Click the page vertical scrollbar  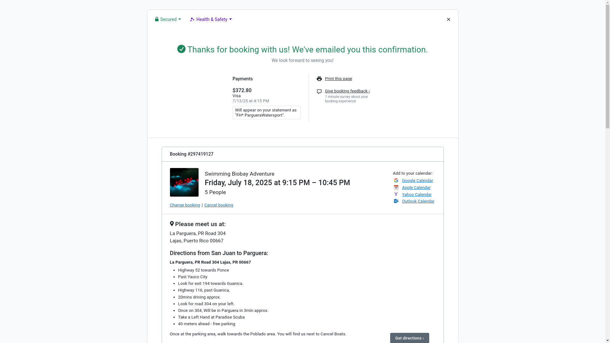coord(608,67)
